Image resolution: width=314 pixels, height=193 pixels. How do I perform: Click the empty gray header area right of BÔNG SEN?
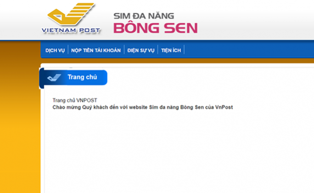point(256,20)
